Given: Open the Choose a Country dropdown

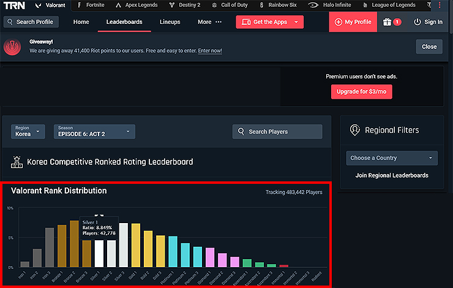Looking at the screenshot, I should tap(392, 158).
